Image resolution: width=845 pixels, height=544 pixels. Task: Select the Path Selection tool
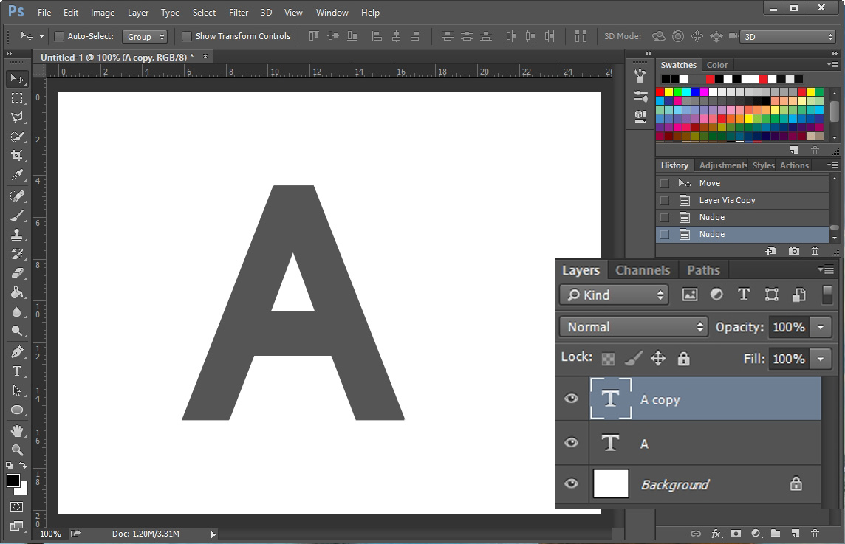tap(17, 390)
